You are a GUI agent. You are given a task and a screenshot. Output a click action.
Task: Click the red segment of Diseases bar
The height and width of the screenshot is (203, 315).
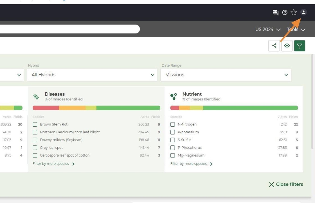pos(46,108)
